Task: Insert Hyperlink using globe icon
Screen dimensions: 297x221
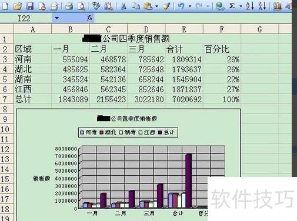Action: click(220, 6)
